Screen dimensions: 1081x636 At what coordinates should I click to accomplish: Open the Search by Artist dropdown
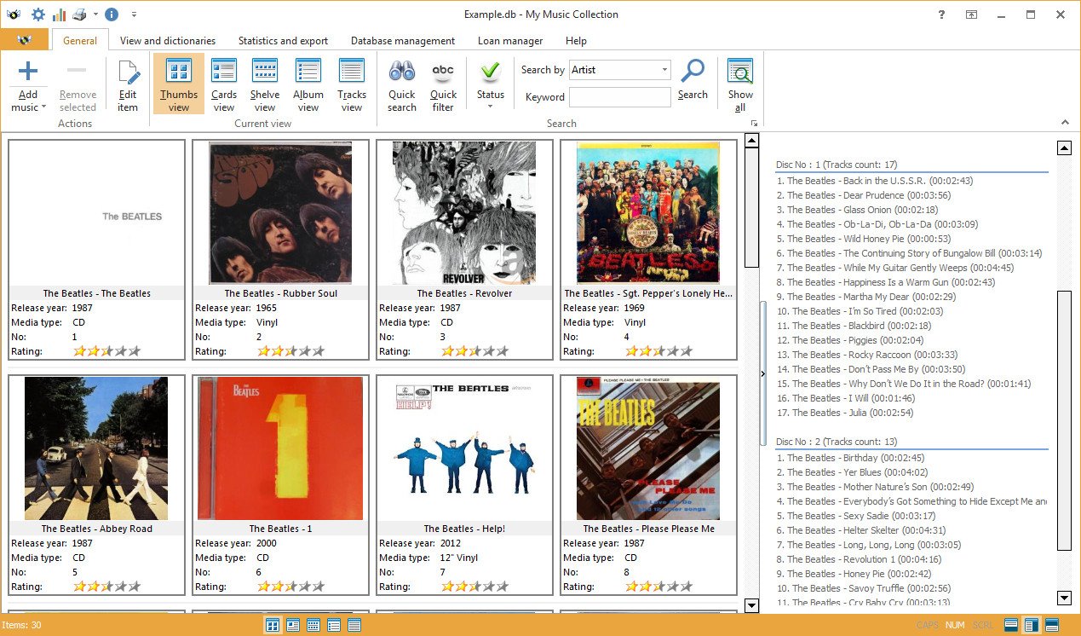pyautogui.click(x=620, y=70)
